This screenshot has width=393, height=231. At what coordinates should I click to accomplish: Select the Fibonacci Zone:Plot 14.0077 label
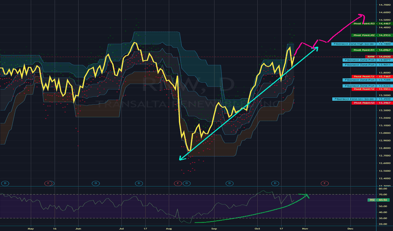pyautogui.click(x=367, y=60)
